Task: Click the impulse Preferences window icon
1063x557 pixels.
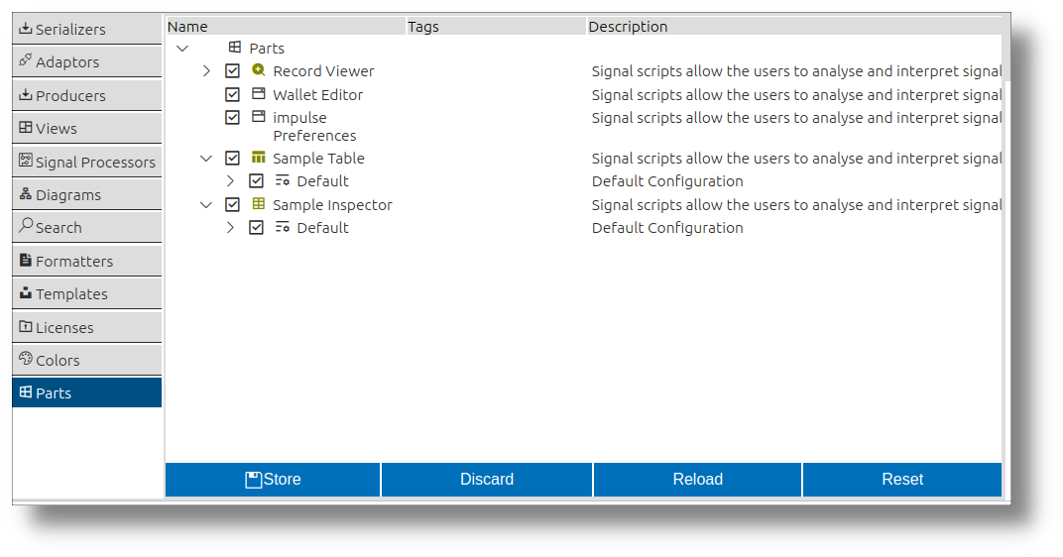Action: click(258, 117)
